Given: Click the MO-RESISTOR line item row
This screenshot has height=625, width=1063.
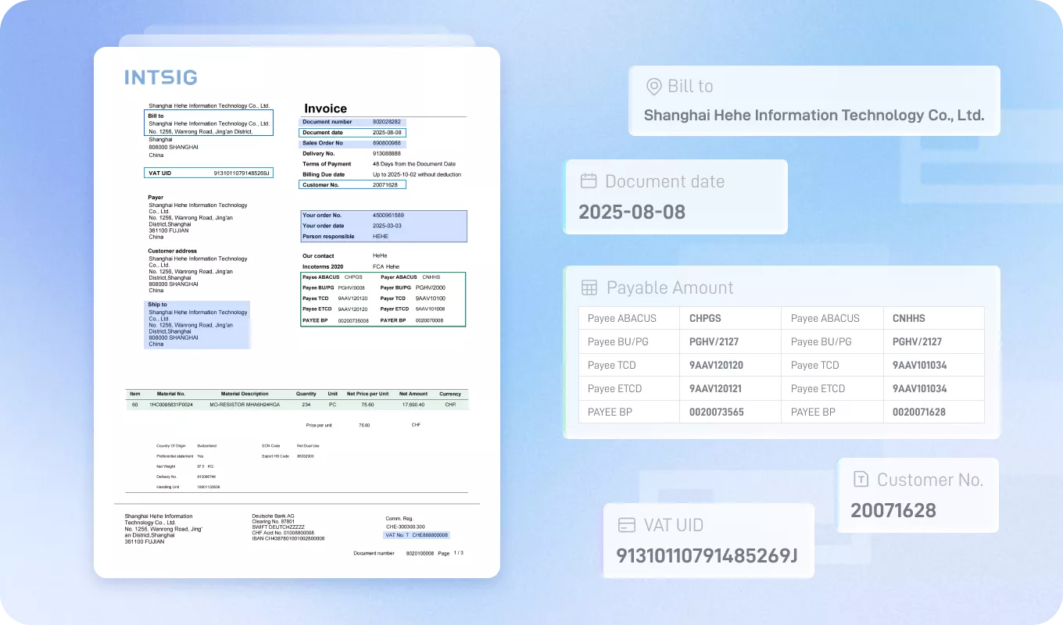Looking at the screenshot, I should tap(297, 405).
